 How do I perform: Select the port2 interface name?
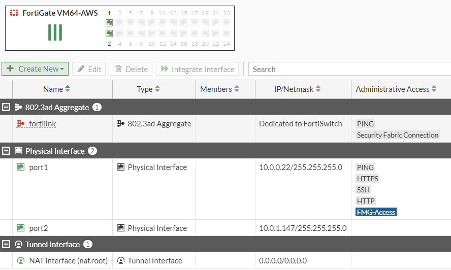(39, 228)
